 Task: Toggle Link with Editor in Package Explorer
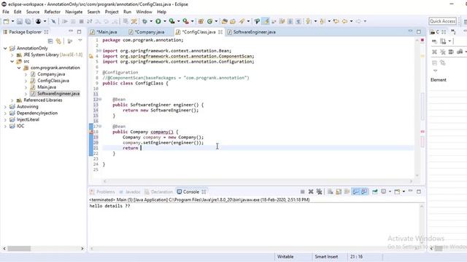[x=58, y=41]
